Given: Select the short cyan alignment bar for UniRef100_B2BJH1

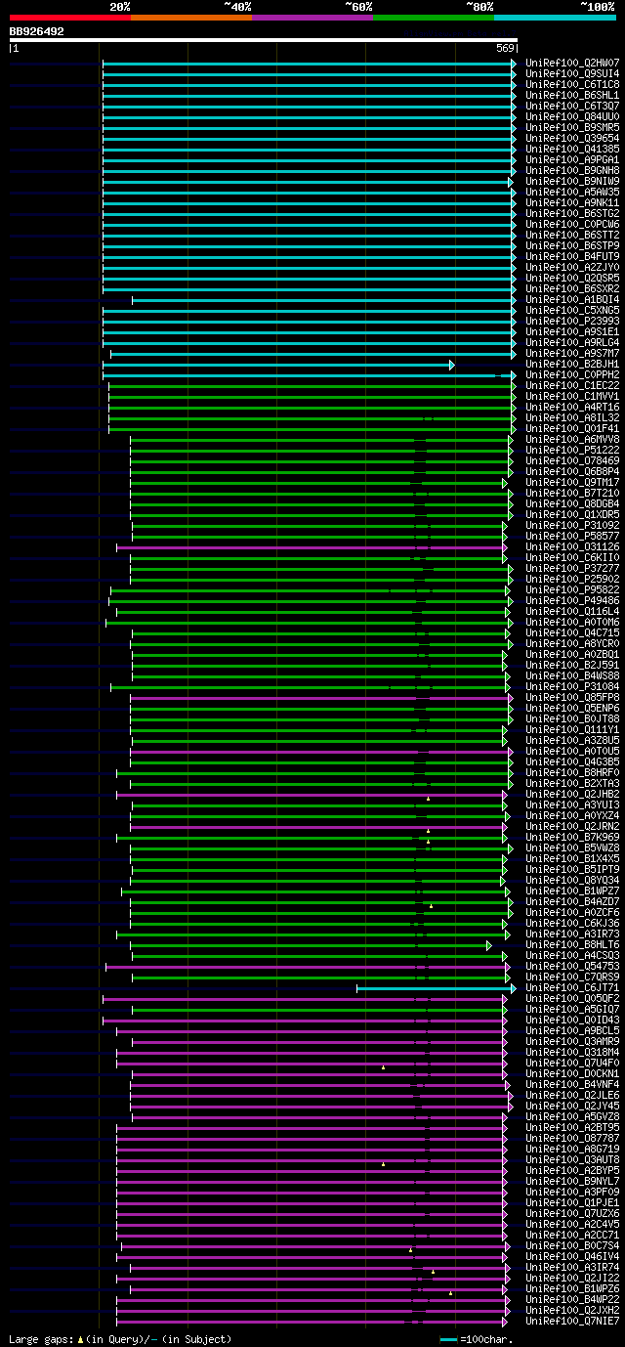Looking at the screenshot, I should click(x=278, y=365).
